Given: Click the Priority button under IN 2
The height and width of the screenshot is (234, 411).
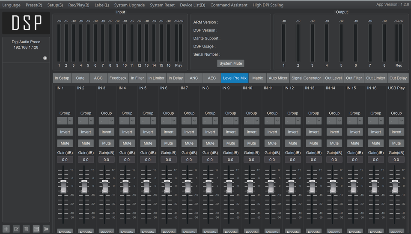Looking at the screenshot, I should (86, 231).
